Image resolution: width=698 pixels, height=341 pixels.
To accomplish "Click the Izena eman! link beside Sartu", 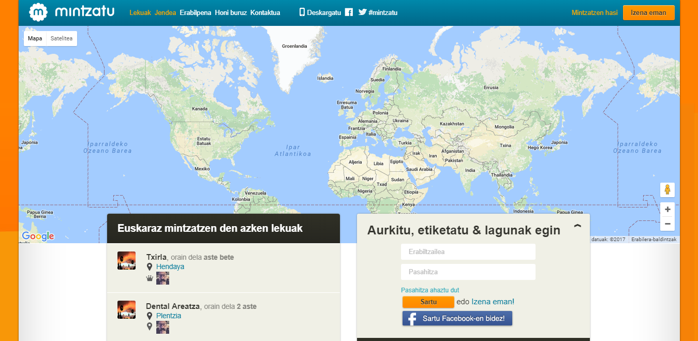I will [493, 302].
